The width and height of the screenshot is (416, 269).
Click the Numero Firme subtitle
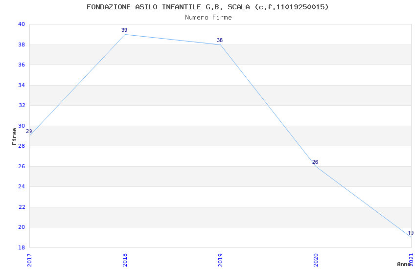pos(208,17)
